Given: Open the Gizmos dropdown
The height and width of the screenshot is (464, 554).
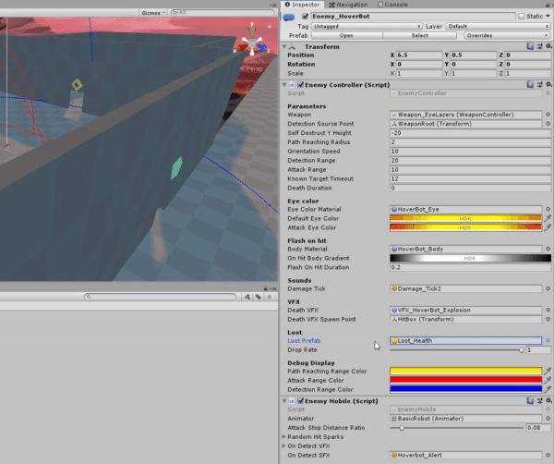Looking at the screenshot, I should pyautogui.click(x=153, y=13).
